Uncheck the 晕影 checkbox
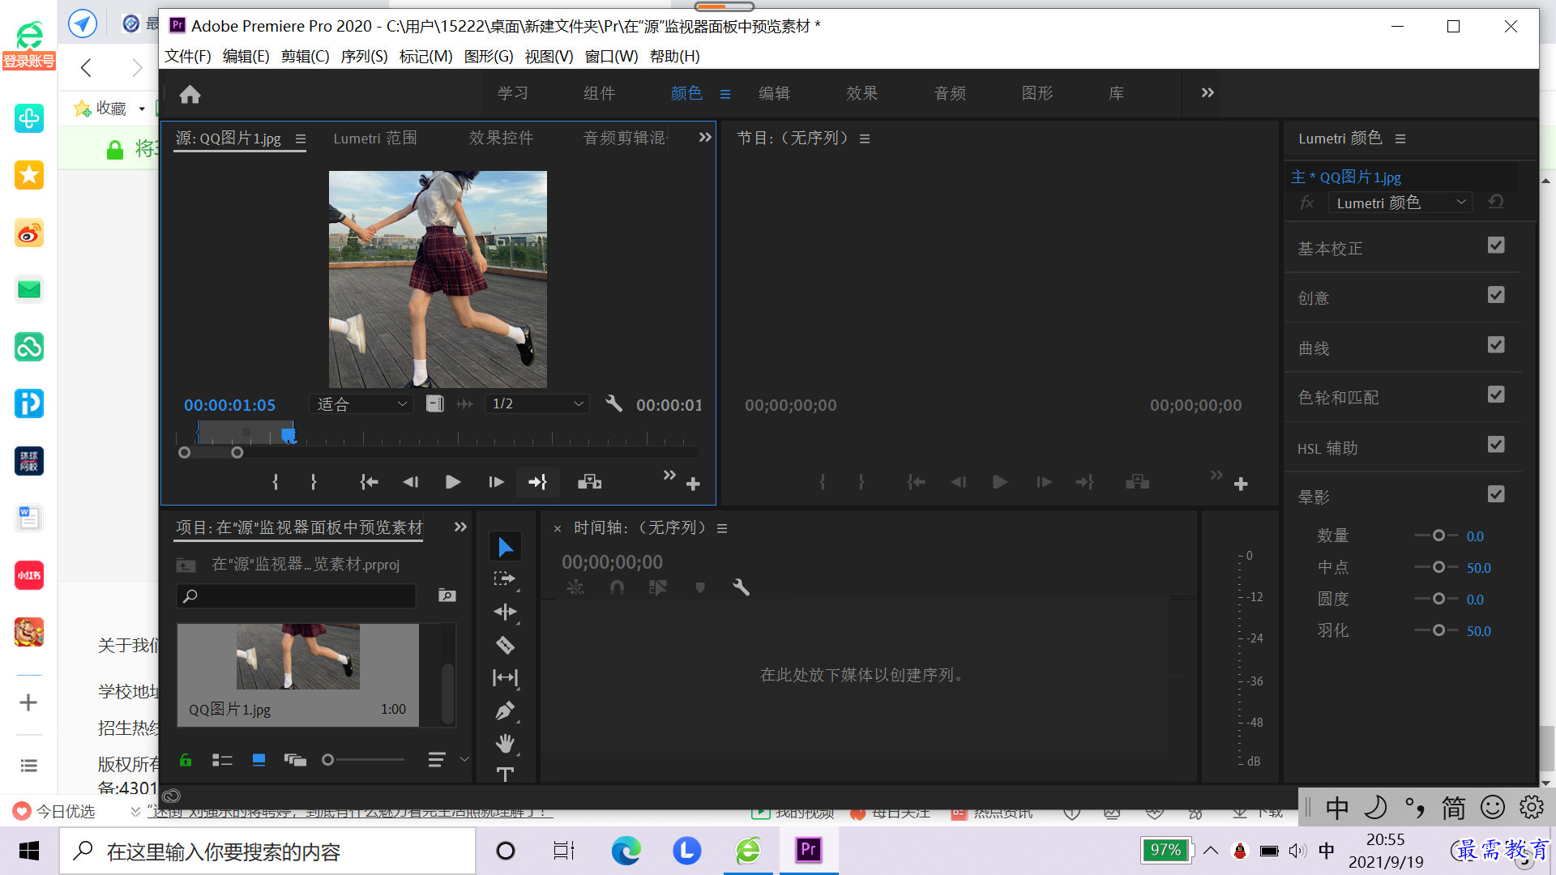The height and width of the screenshot is (875, 1556). click(1496, 494)
